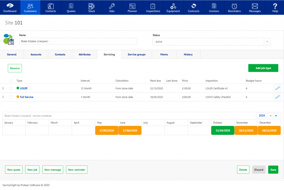This screenshot has height=190, width=284.
Task: Check the LOLER row checkbox
Action: 10,88
